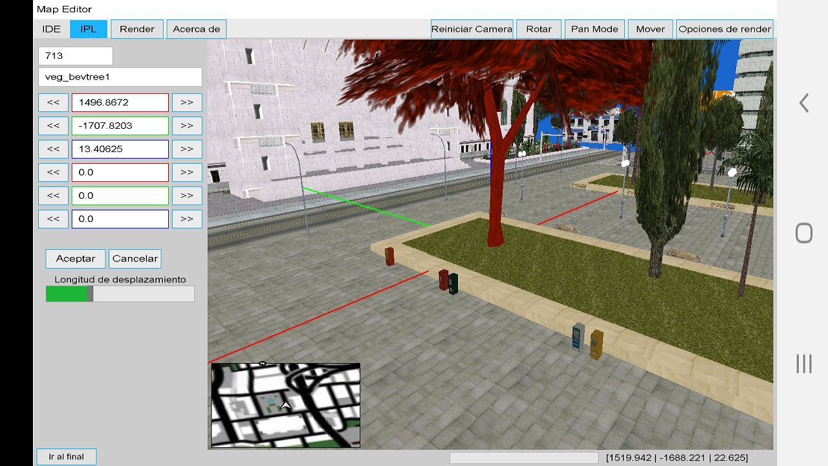This screenshot has width=828, height=466.
Task: Select the IPL tab
Action: tap(89, 29)
